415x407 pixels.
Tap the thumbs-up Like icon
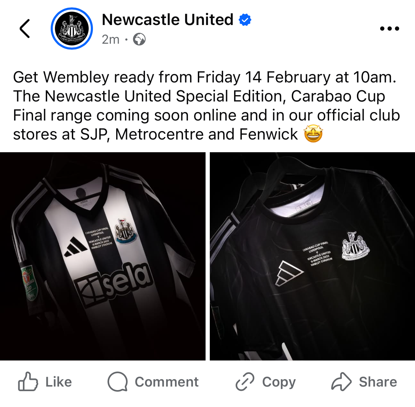pyautogui.click(x=28, y=382)
